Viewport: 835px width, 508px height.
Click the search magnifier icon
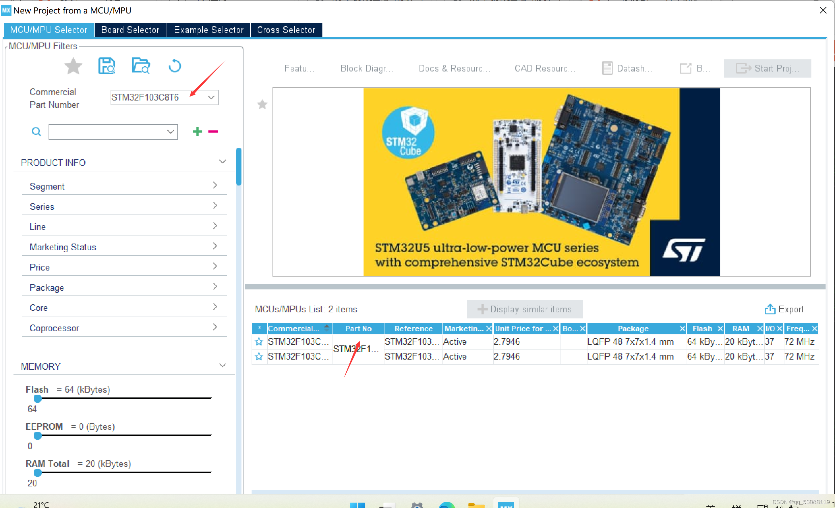tap(36, 132)
